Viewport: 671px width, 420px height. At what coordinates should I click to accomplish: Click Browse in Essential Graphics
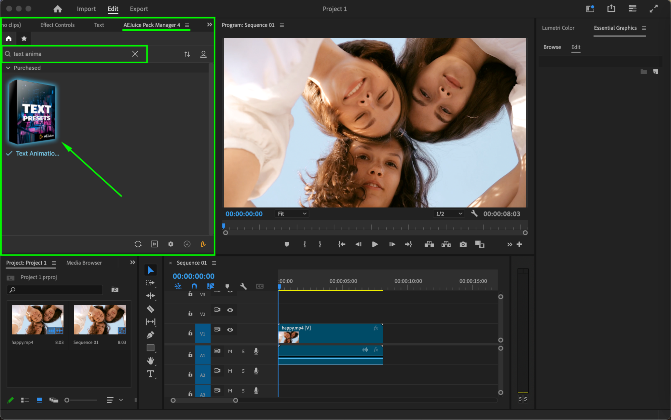point(552,47)
